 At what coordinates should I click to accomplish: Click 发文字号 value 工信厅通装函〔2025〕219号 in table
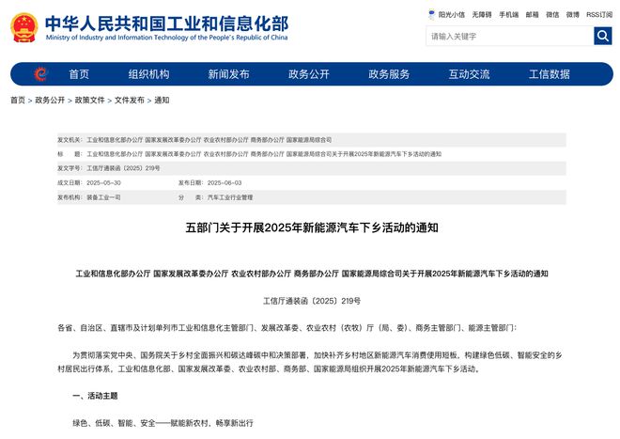pos(123,168)
